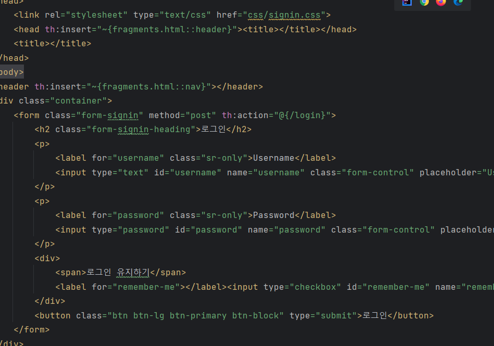Image resolution: width=494 pixels, height=346 pixels.
Task: Click the btn btn-lg btn-primary btn-block class
Action: 196,316
